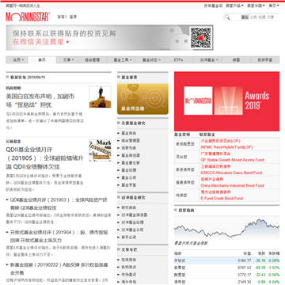This screenshot has height=285, width=285.
Task: Select the 首页 navigation tab
Action: pos(42,60)
